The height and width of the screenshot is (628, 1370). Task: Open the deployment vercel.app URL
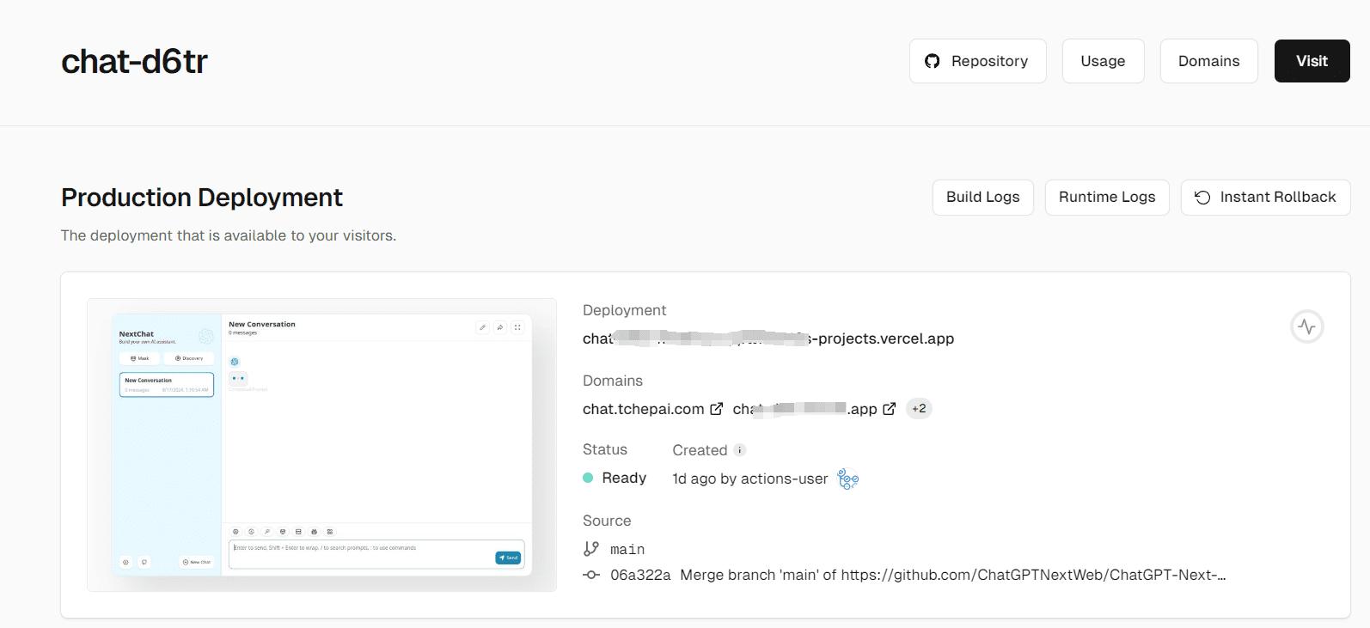768,338
